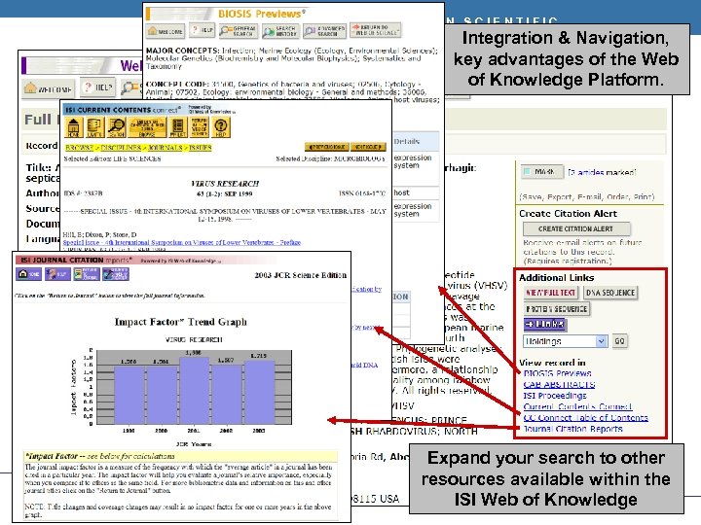Click Return to Web of Science button
The width and height of the screenshot is (701, 525).
coord(375,30)
